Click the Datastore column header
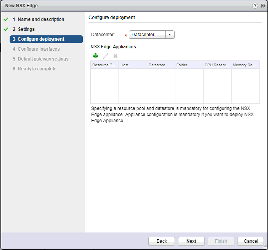The height and width of the screenshot is (250, 268). click(161, 65)
